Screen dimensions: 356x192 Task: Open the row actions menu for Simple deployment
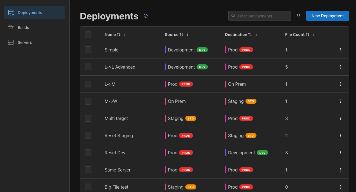[x=340, y=50]
